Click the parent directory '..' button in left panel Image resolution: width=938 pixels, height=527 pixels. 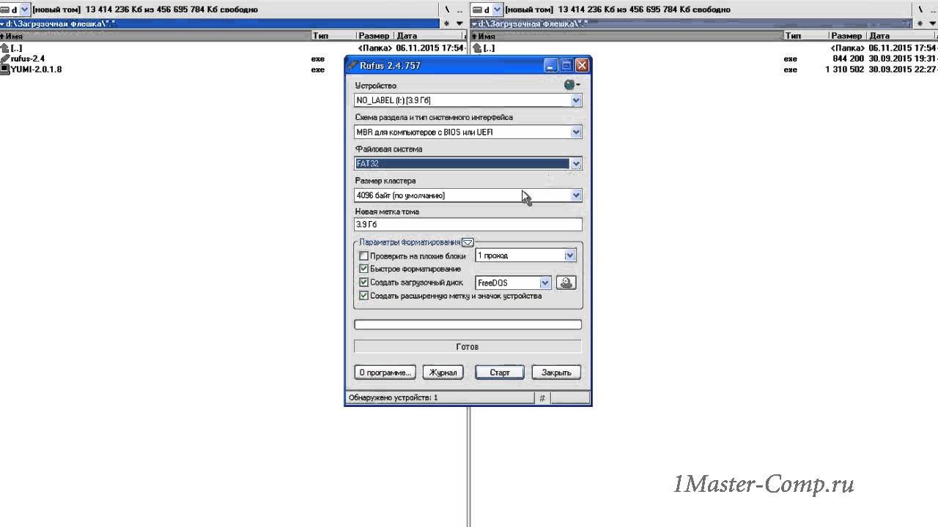(459, 10)
